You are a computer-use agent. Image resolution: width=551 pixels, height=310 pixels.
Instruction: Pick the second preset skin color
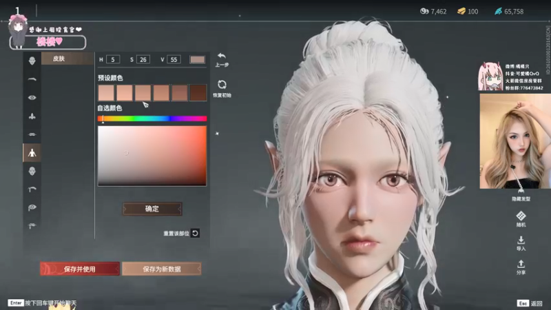(125, 92)
